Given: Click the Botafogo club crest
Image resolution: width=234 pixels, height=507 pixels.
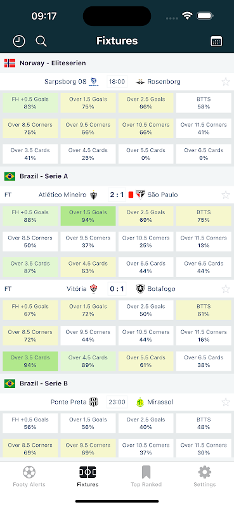Looking at the screenshot, I should click(x=140, y=289).
